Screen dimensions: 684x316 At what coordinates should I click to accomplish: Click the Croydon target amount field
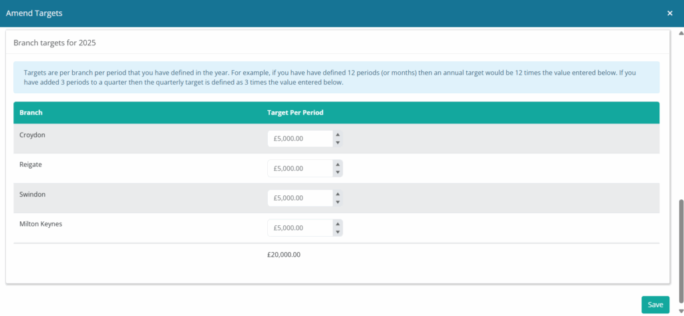pos(300,139)
